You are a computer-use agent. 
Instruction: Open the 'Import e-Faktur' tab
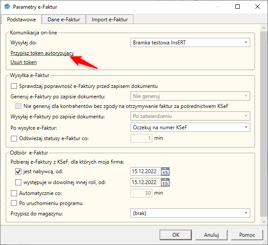pos(110,19)
